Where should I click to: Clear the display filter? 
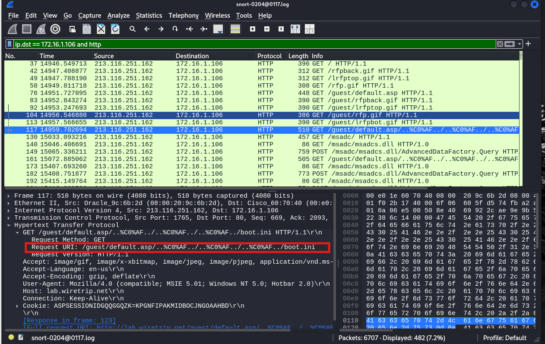(500, 44)
